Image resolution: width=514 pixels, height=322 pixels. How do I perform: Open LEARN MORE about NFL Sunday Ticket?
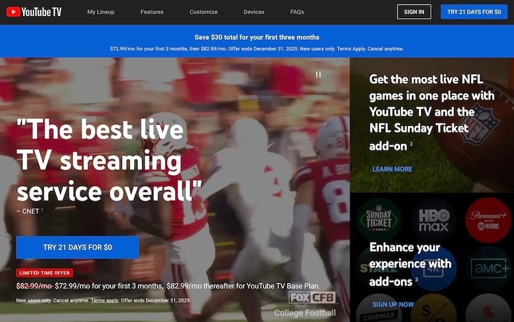click(392, 169)
